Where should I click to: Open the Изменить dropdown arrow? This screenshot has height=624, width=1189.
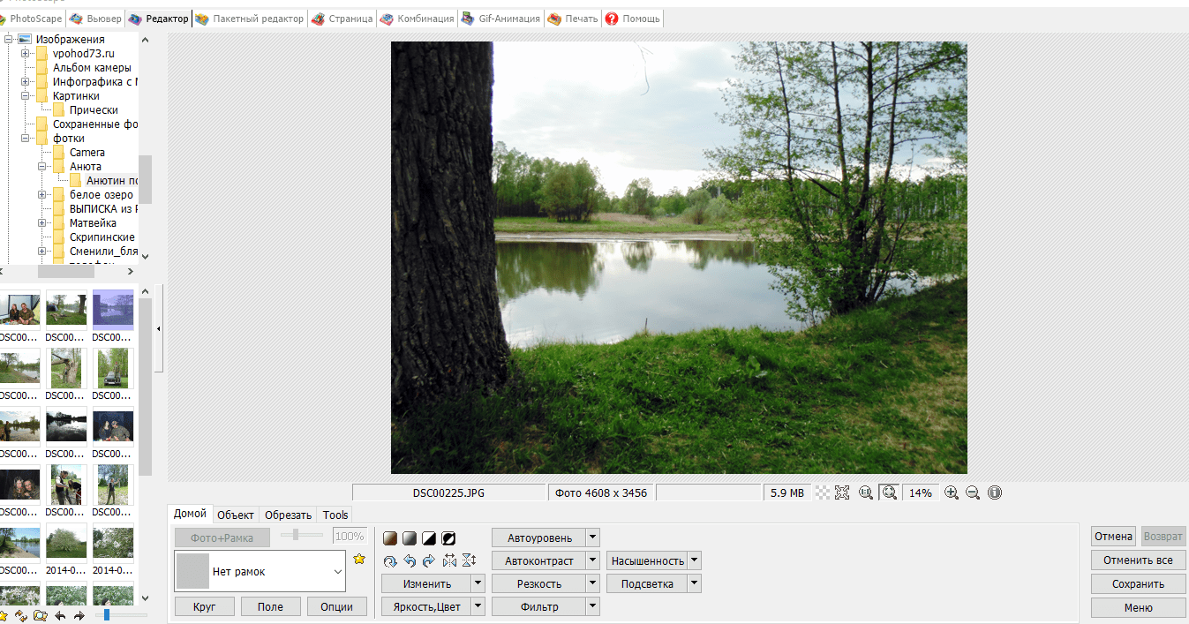pos(478,583)
